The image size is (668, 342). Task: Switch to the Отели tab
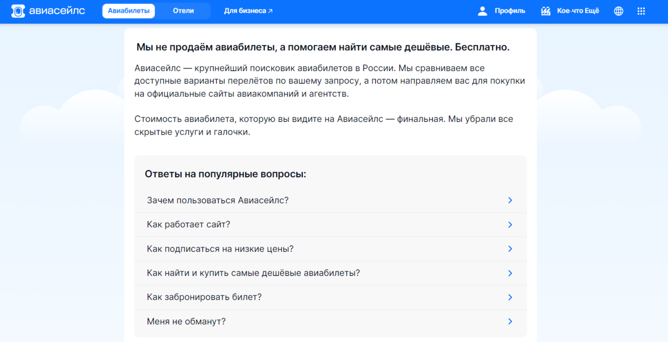(x=183, y=11)
